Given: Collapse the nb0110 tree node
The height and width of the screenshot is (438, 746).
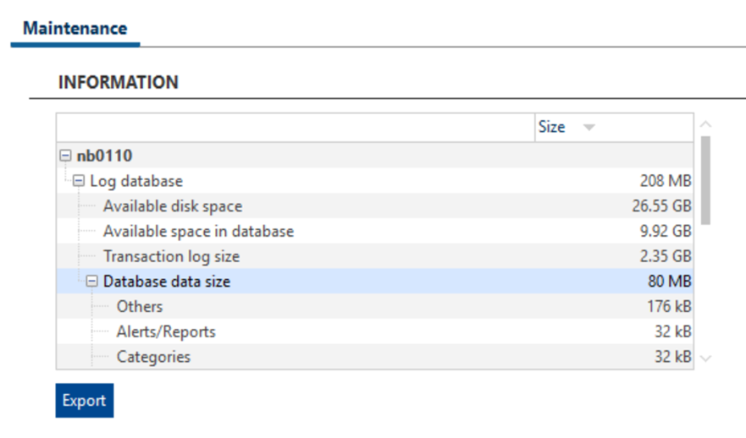Looking at the screenshot, I should pyautogui.click(x=65, y=156).
